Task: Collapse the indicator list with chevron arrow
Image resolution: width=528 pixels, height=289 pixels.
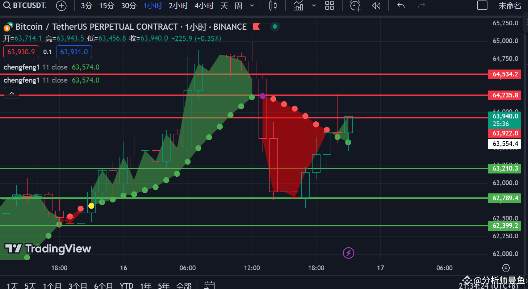Action: click(11, 93)
